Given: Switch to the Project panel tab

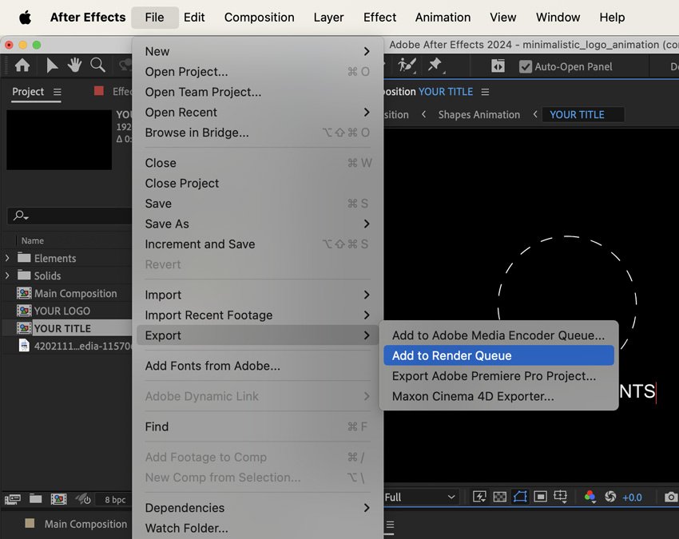Looking at the screenshot, I should [28, 92].
